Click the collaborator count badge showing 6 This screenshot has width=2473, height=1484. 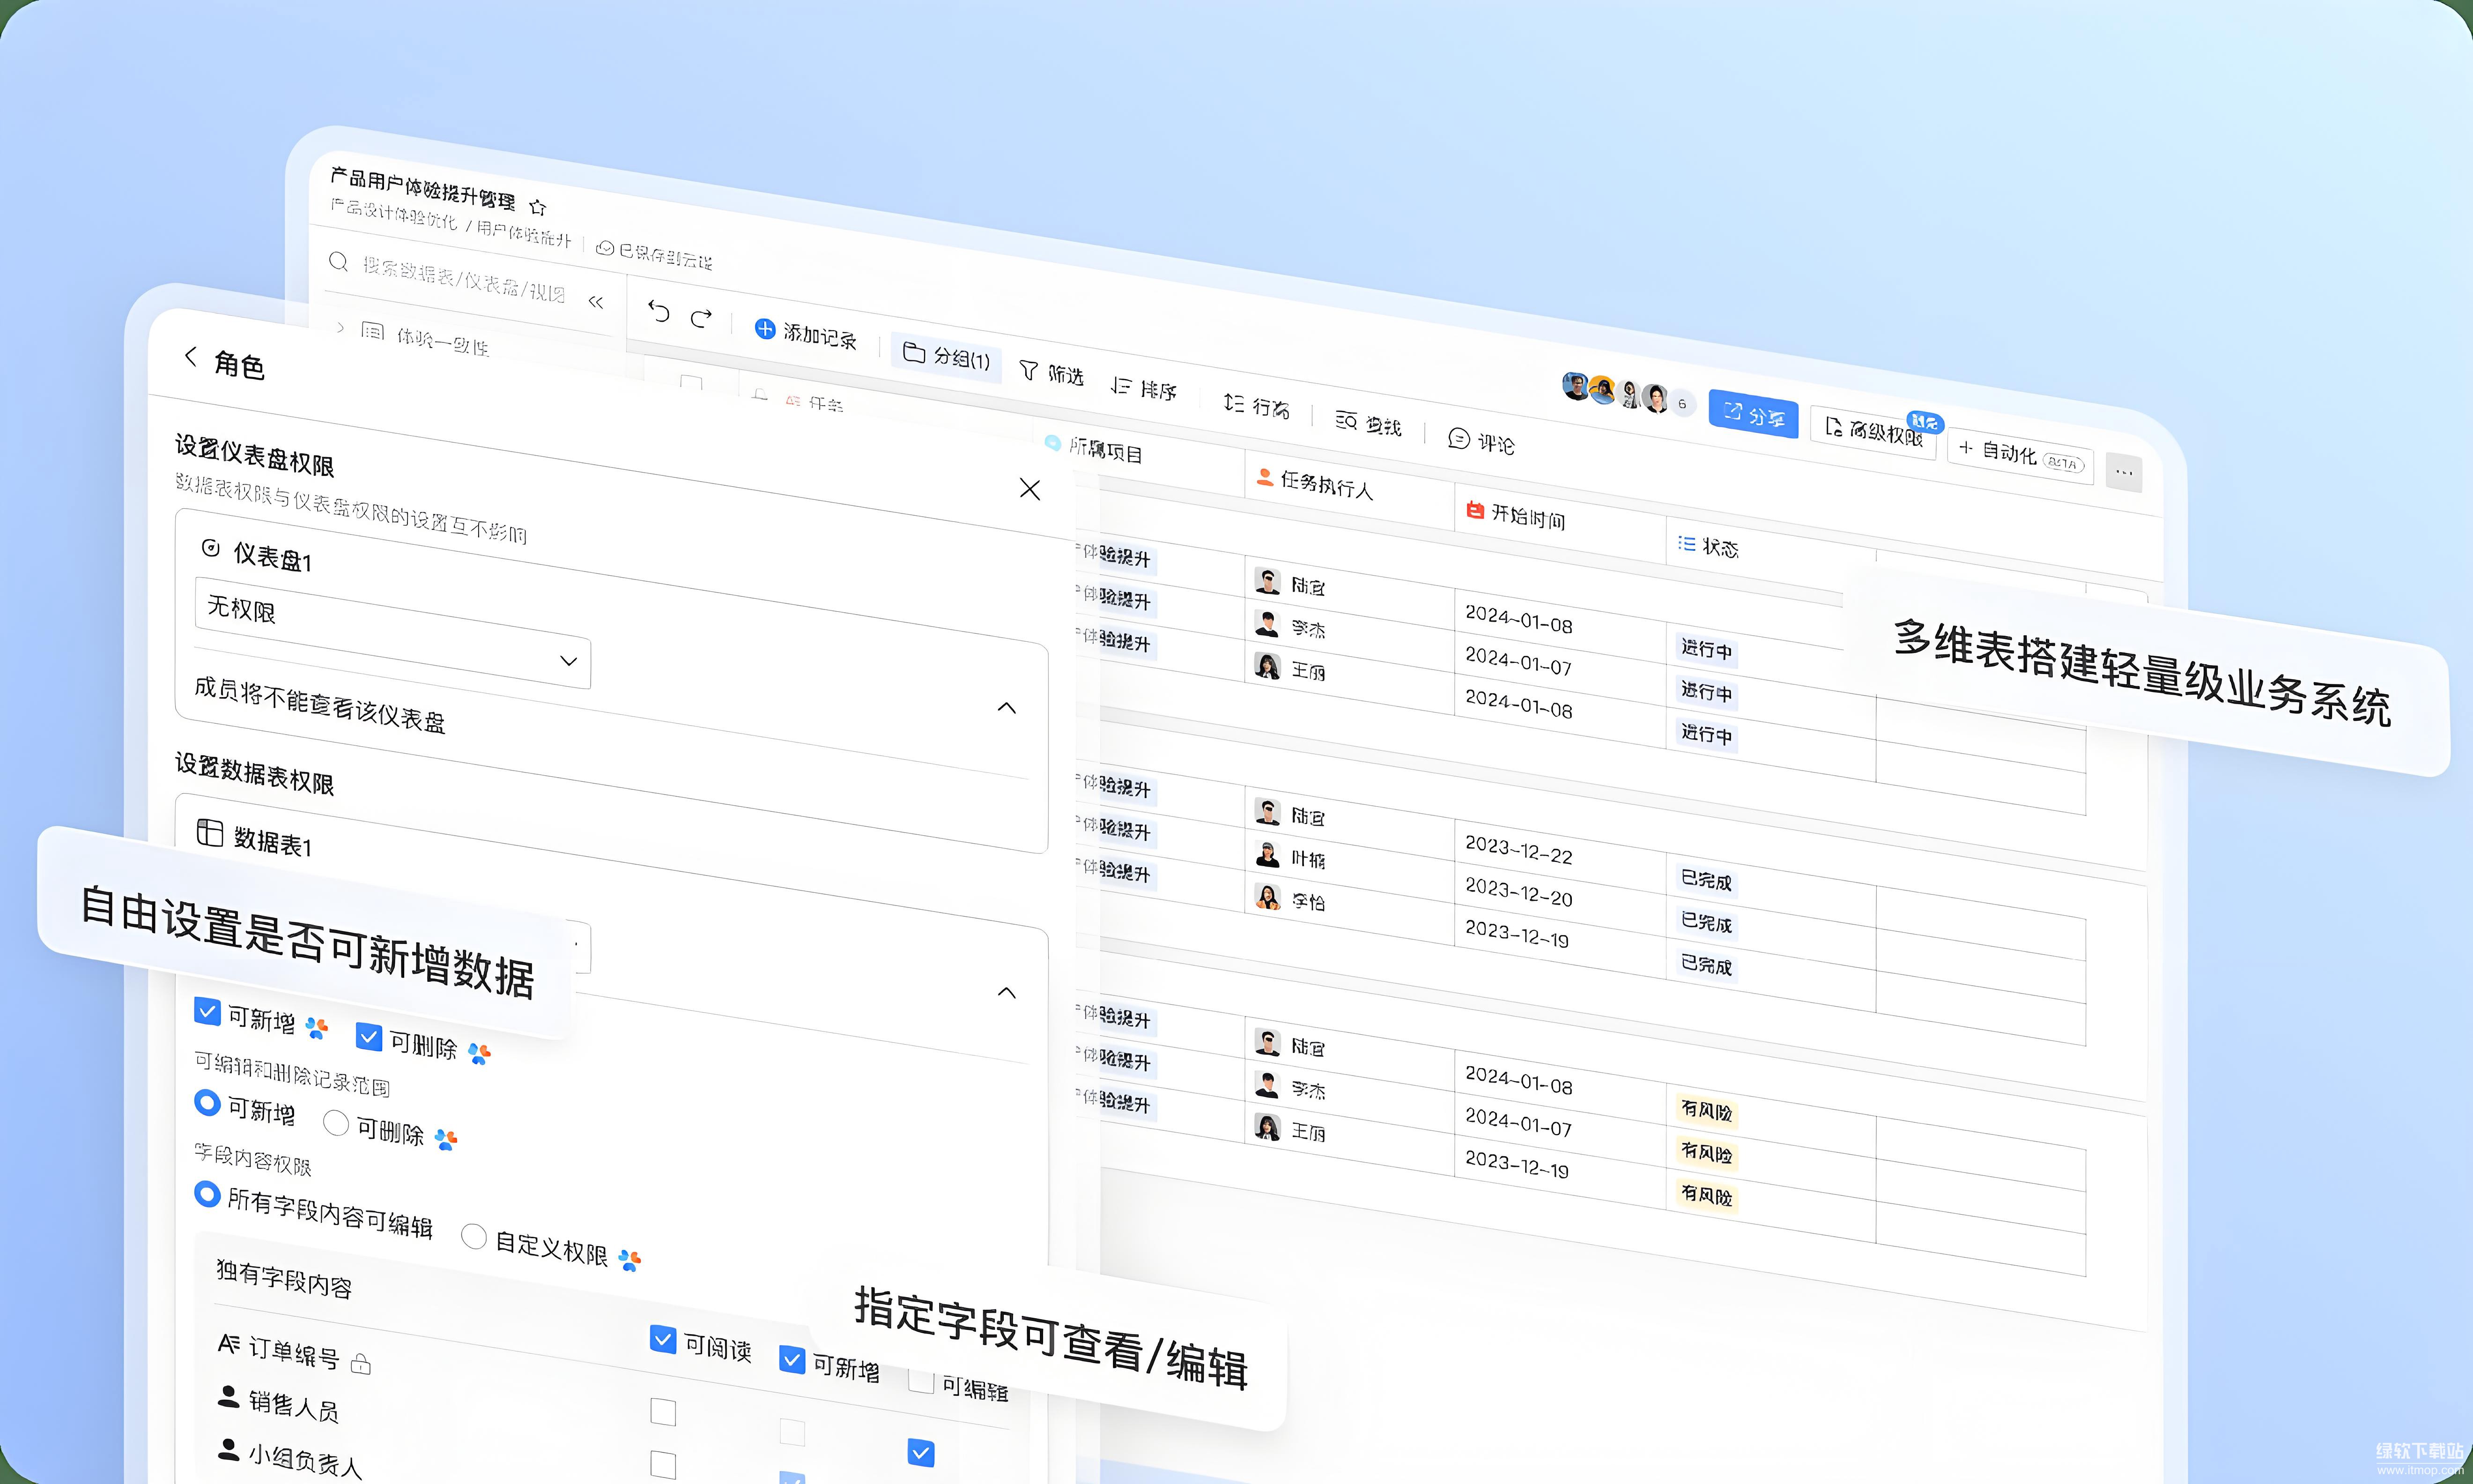1682,404
